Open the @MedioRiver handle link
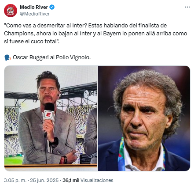194x186 pixels. point(35,14)
